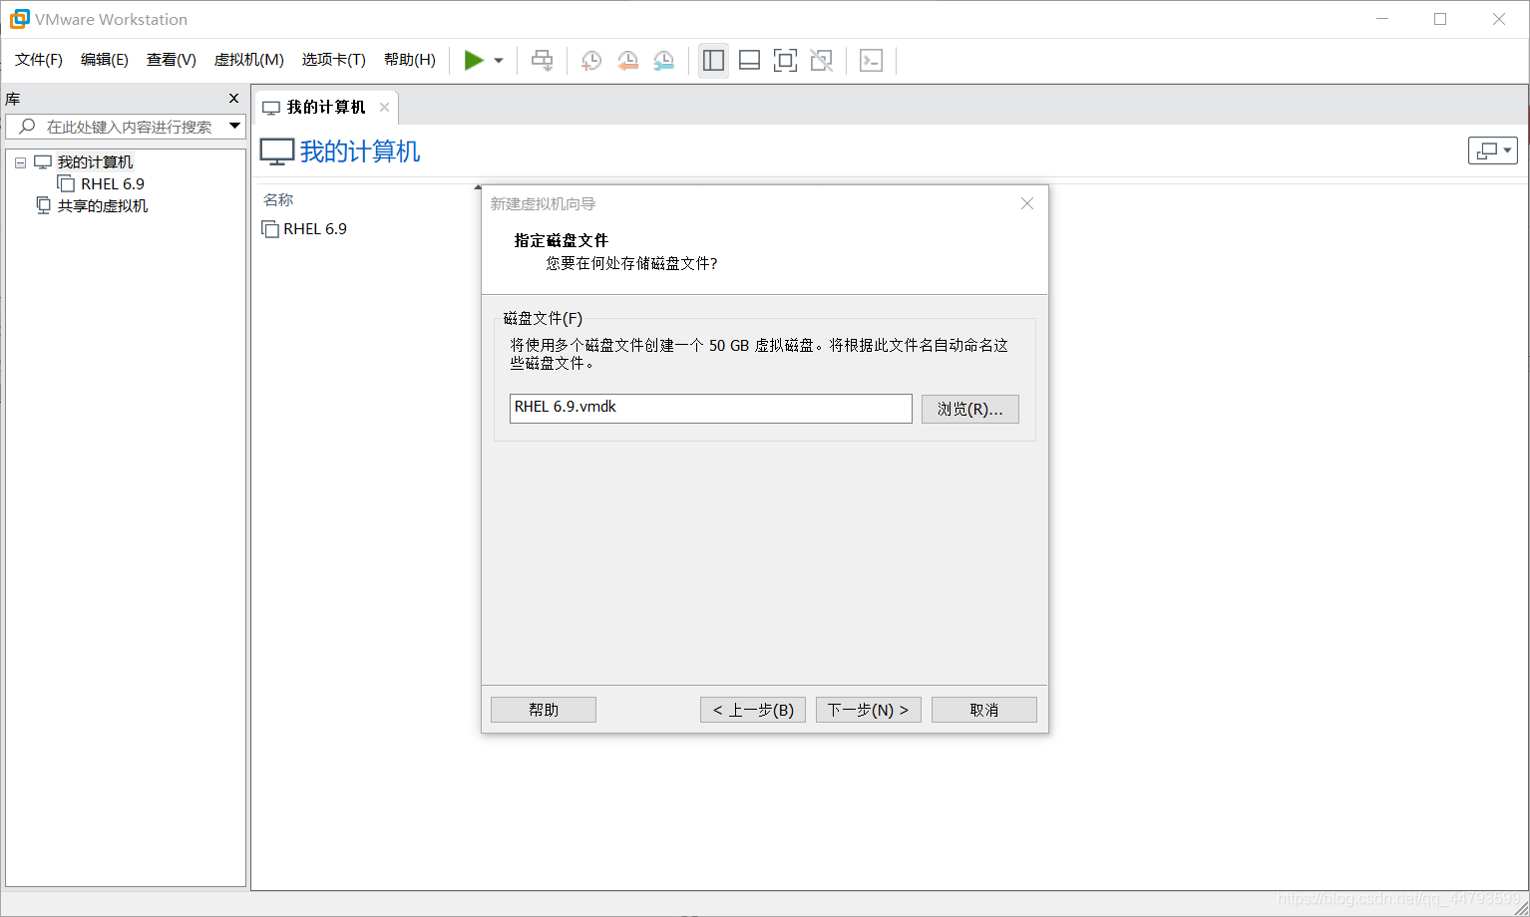Click the console icon on the toolbar
Image resolution: width=1530 pixels, height=917 pixels.
click(871, 60)
